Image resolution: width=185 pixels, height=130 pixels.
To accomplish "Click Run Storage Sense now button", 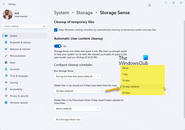I will (x=68, y=119).
